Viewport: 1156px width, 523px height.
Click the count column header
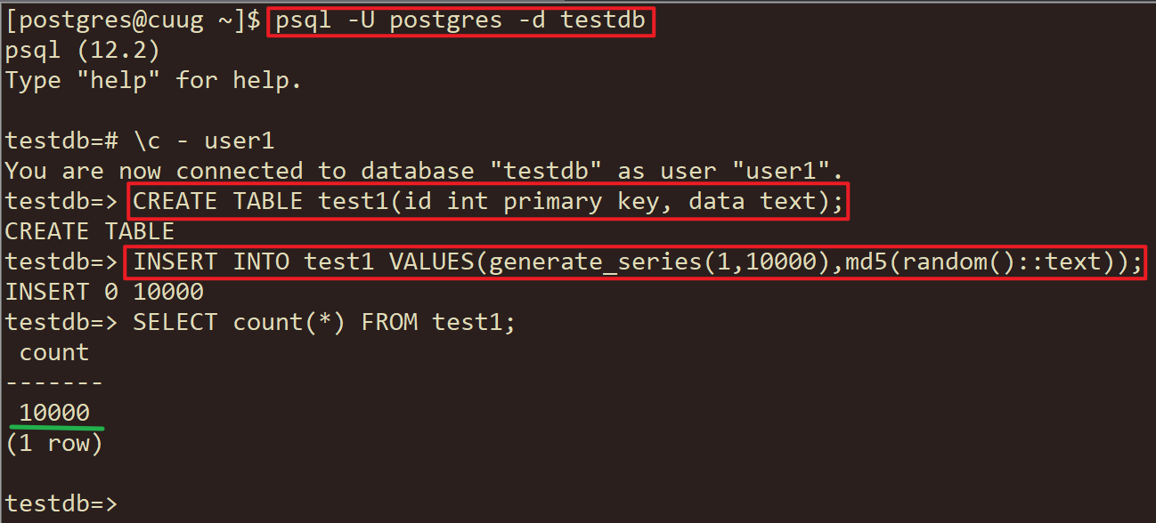(54, 353)
